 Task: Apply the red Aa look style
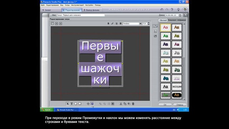tap(165, 28)
